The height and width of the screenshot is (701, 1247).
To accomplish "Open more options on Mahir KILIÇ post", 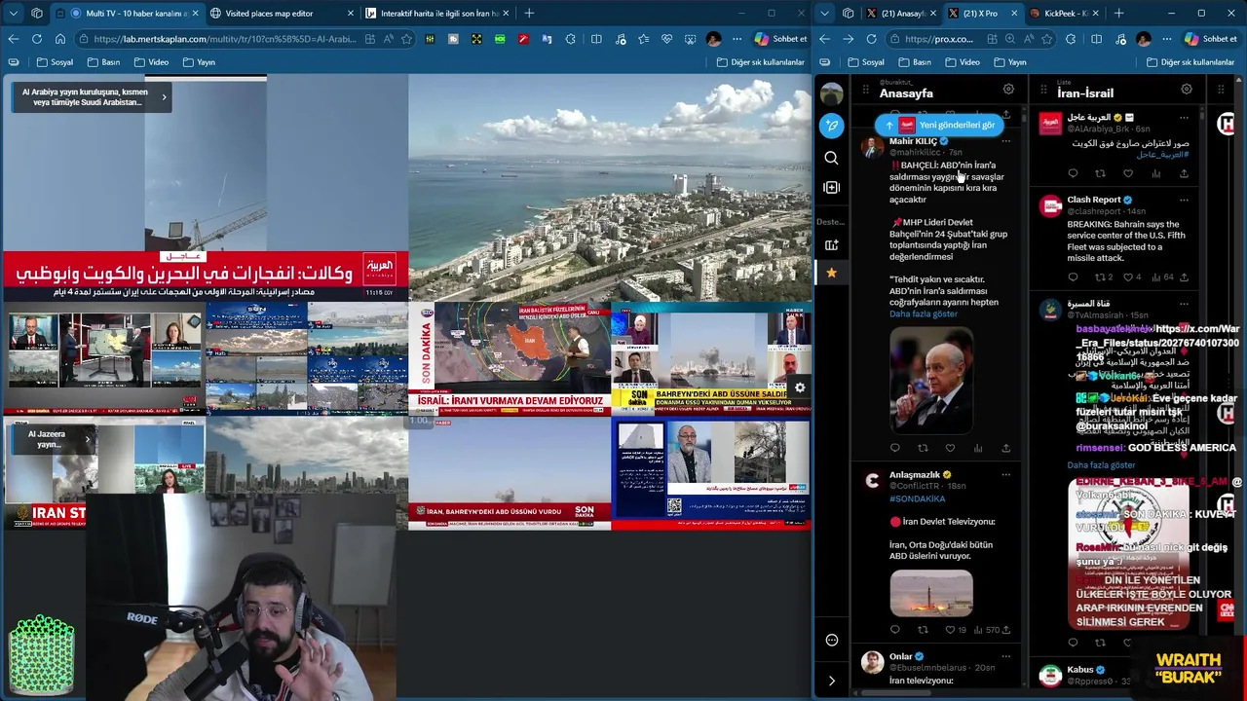I will pyautogui.click(x=1005, y=141).
